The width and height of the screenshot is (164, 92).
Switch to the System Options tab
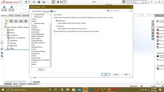37,11
